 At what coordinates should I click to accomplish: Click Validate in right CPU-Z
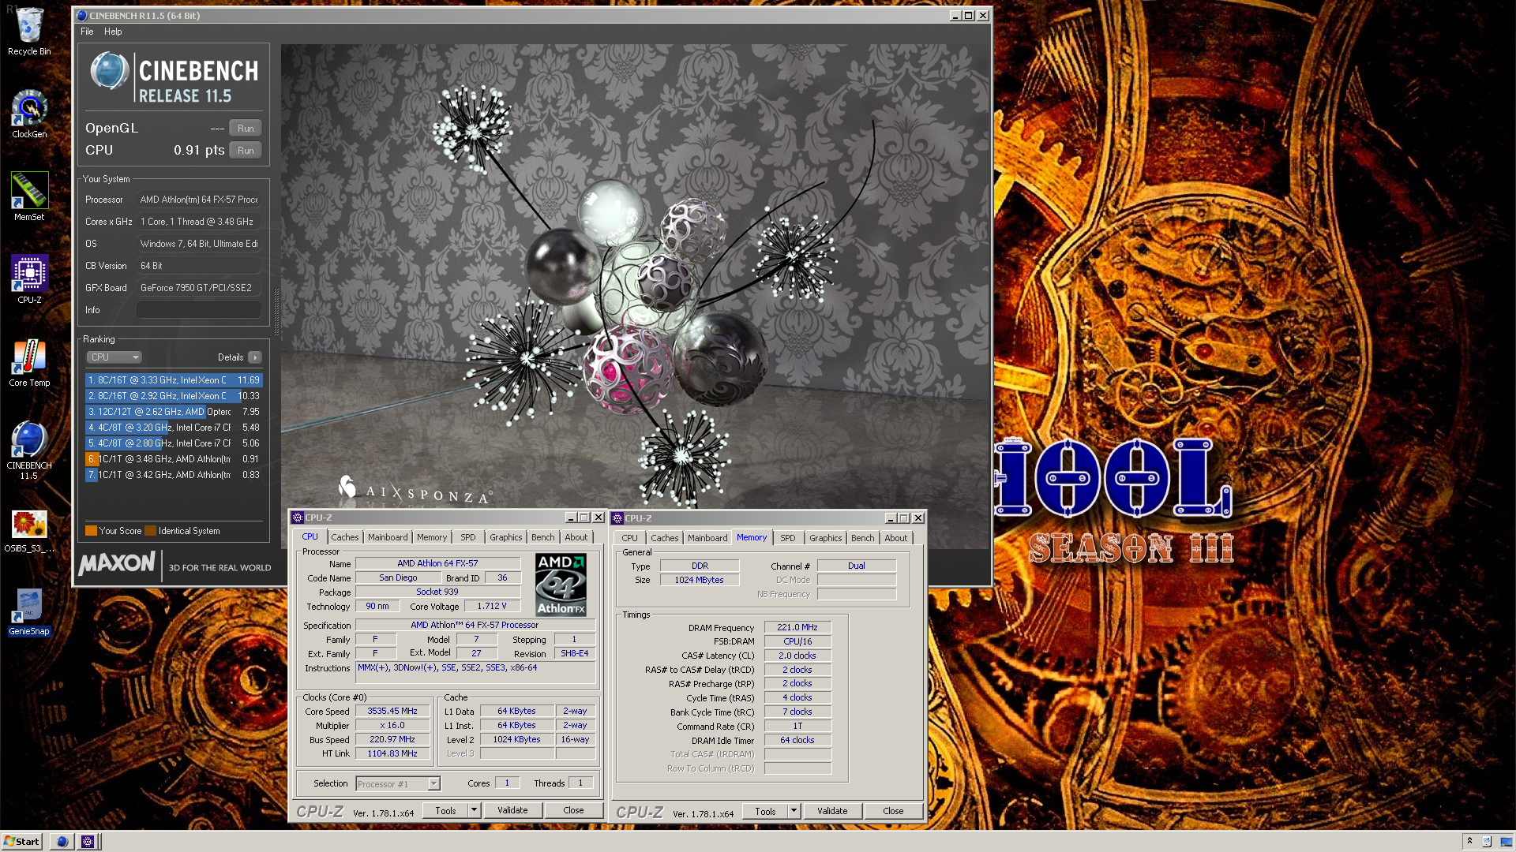pos(832,811)
